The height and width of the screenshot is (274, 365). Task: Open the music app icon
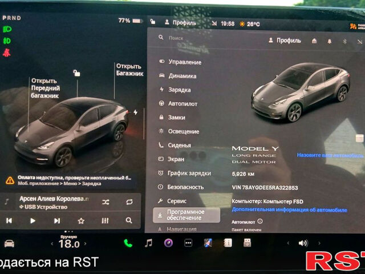pos(148,243)
